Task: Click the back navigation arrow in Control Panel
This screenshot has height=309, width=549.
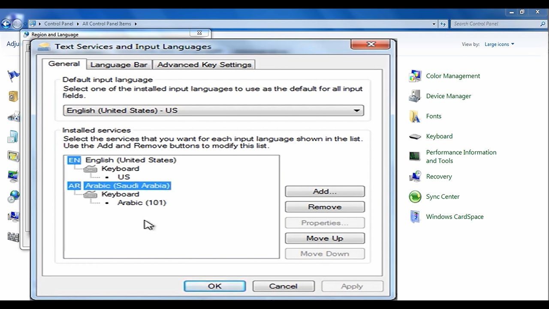Action: pyautogui.click(x=6, y=24)
